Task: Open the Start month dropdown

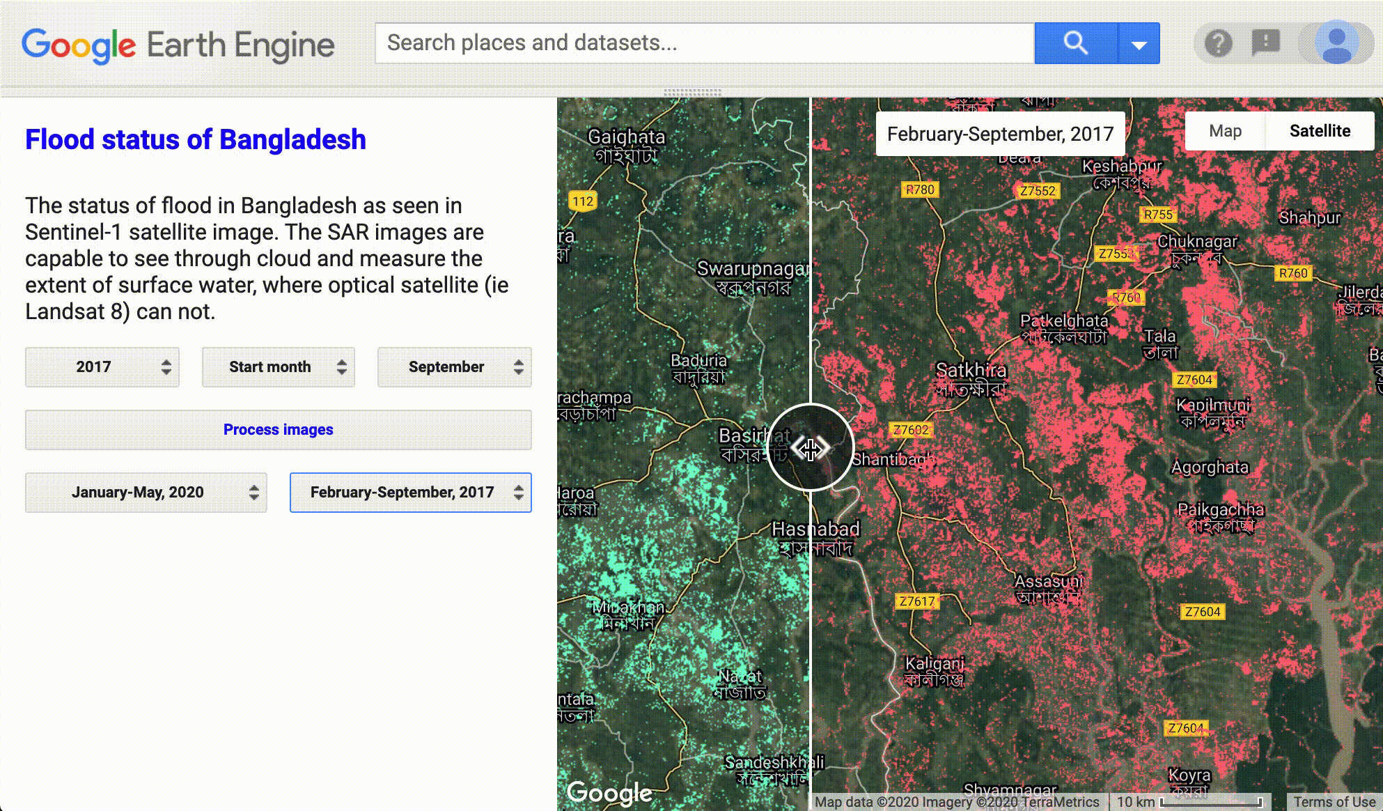Action: tap(279, 367)
